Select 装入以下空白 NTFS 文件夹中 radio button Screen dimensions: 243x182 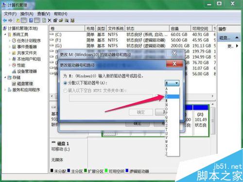point(65,91)
